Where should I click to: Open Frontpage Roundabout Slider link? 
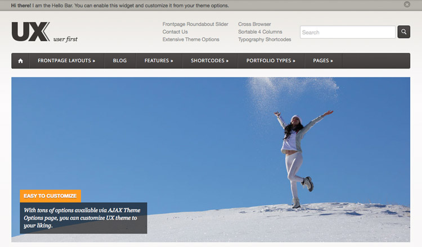[x=195, y=25]
